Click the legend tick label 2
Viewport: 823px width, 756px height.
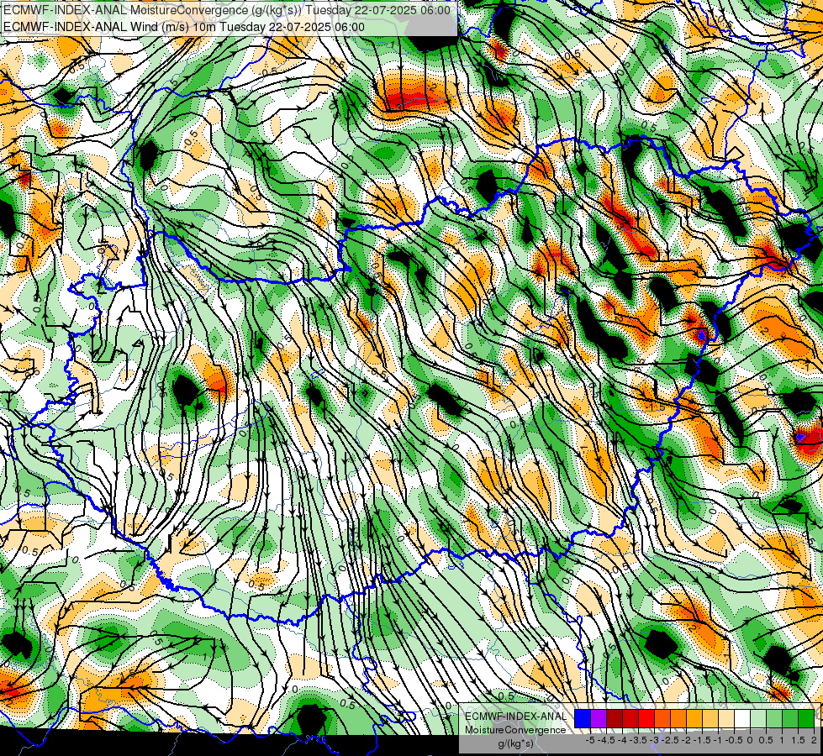(814, 740)
